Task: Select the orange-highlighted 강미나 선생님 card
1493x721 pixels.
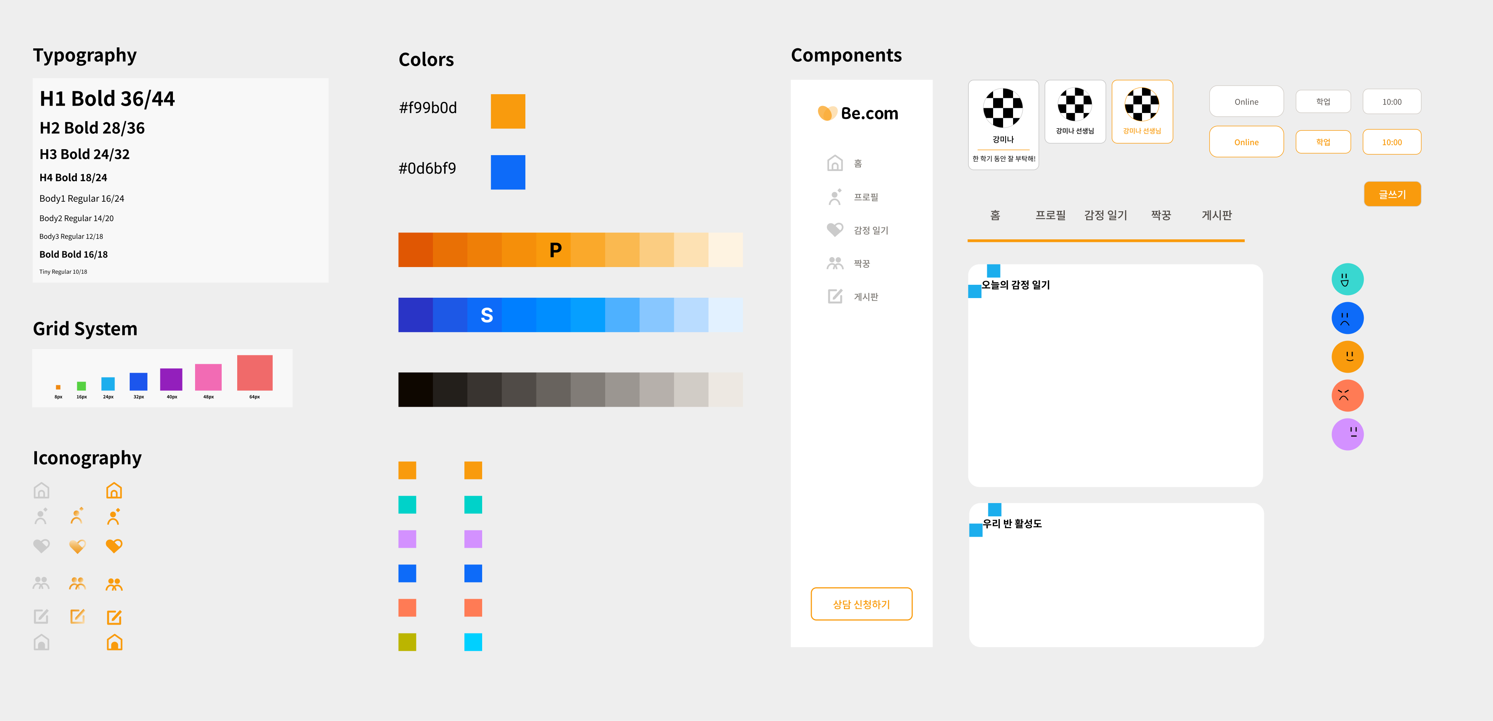Action: pyautogui.click(x=1142, y=111)
